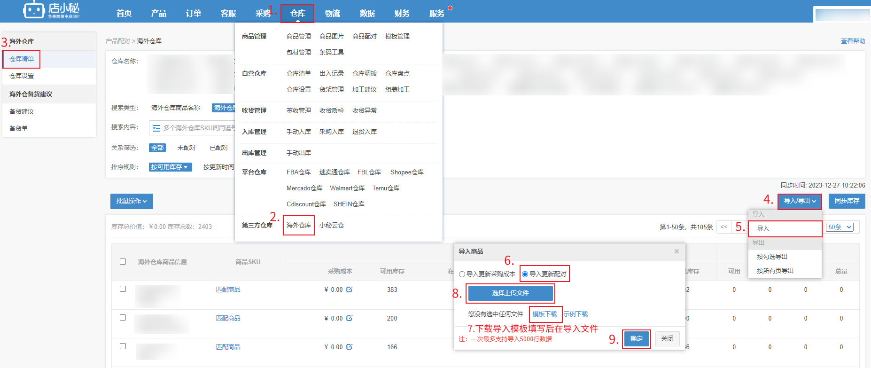The height and width of the screenshot is (368, 871).
Task: Click the 模板下载 link
Action: (544, 314)
